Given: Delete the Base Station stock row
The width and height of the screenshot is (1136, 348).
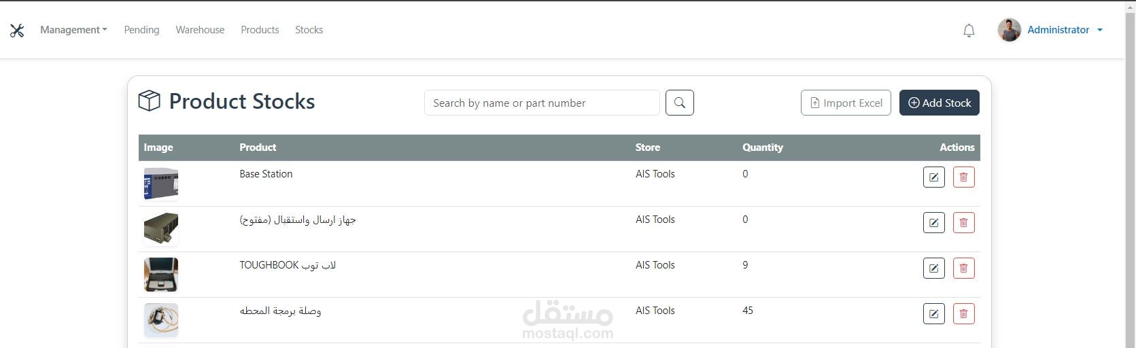Looking at the screenshot, I should click(963, 177).
